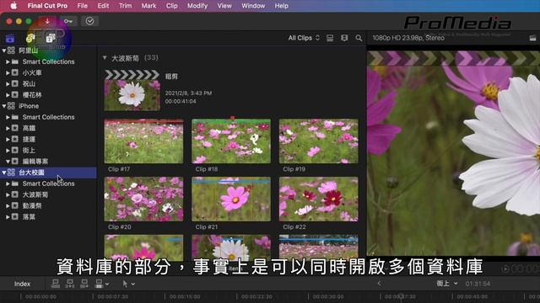Click the star event icon next to 捷運

point(15,139)
